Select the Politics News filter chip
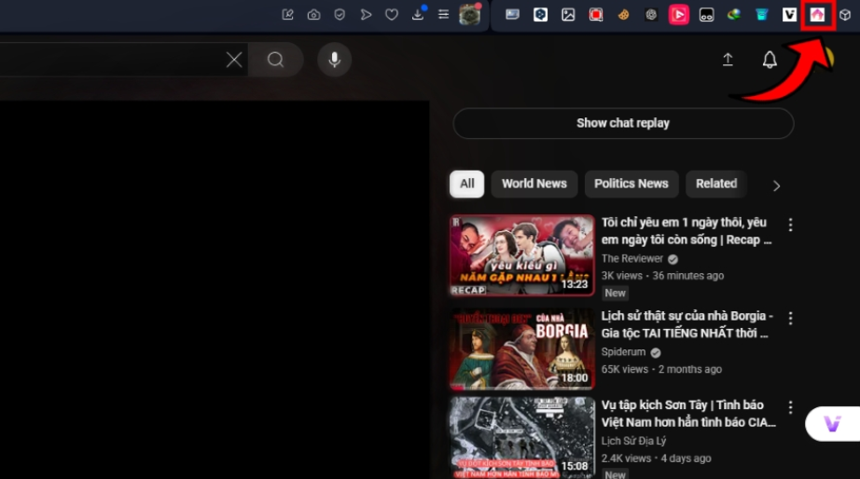The height and width of the screenshot is (479, 860). coord(631,184)
